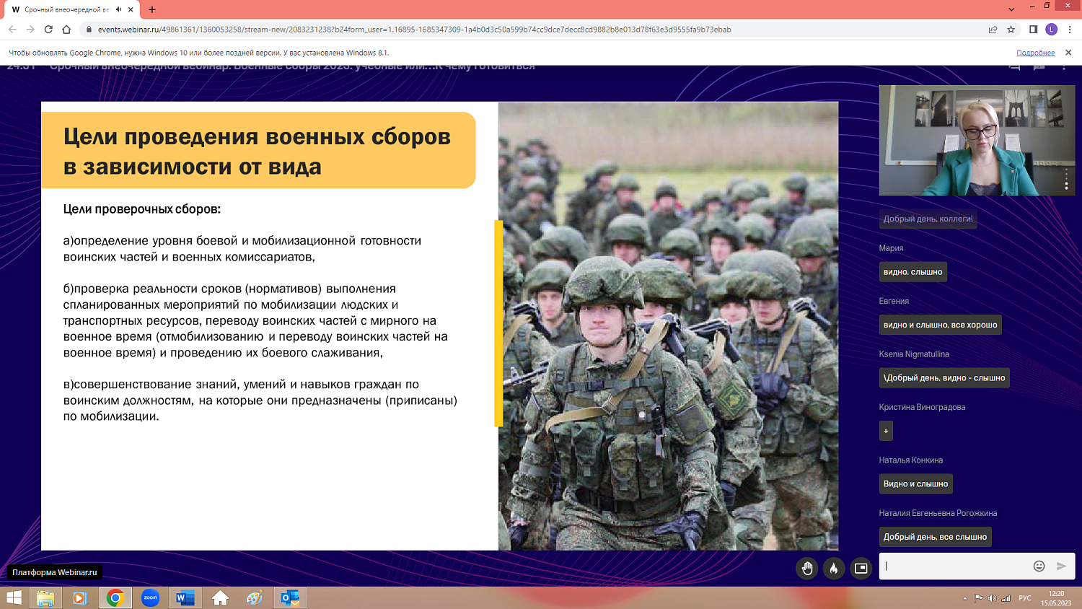Image resolution: width=1082 pixels, height=609 pixels.
Task: Open Word from the taskbar
Action: [185, 597]
